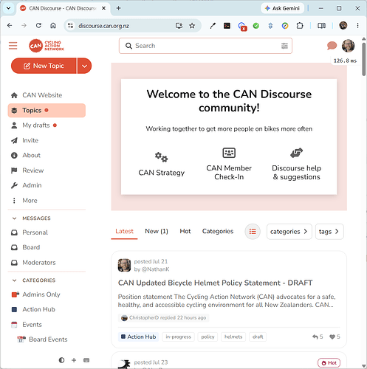The image size is (367, 369).
Task: Click the CAN Member Check-In icon
Action: (x=229, y=153)
